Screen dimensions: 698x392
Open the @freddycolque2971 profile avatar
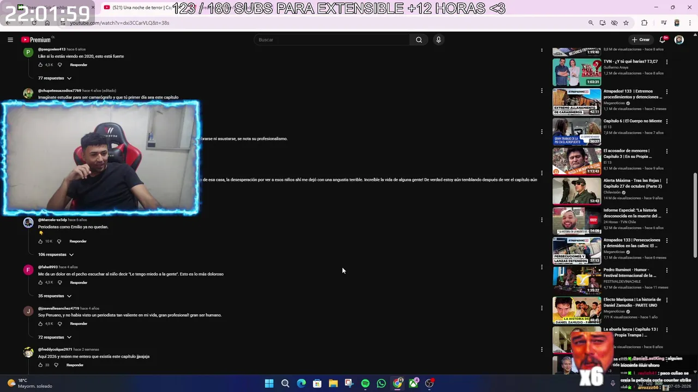coord(28,352)
